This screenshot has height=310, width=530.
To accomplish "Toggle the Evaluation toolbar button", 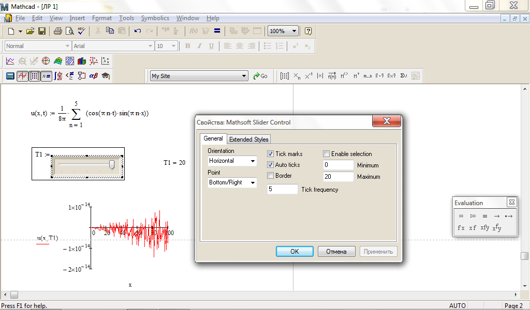I will (46, 76).
